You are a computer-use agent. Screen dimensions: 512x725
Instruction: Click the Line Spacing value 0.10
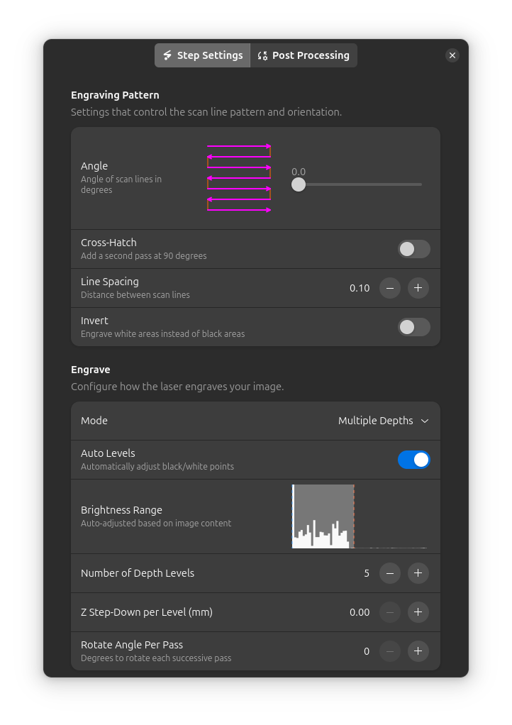pos(360,288)
